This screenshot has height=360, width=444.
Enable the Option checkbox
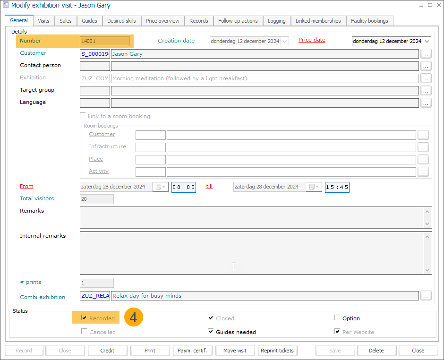337,318
